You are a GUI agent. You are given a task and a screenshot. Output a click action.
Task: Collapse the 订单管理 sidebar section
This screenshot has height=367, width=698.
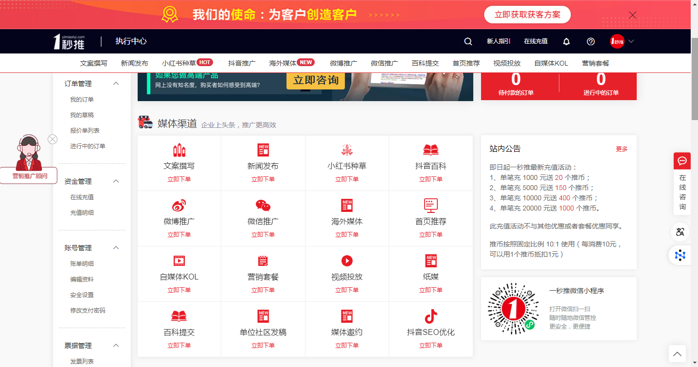pyautogui.click(x=116, y=84)
